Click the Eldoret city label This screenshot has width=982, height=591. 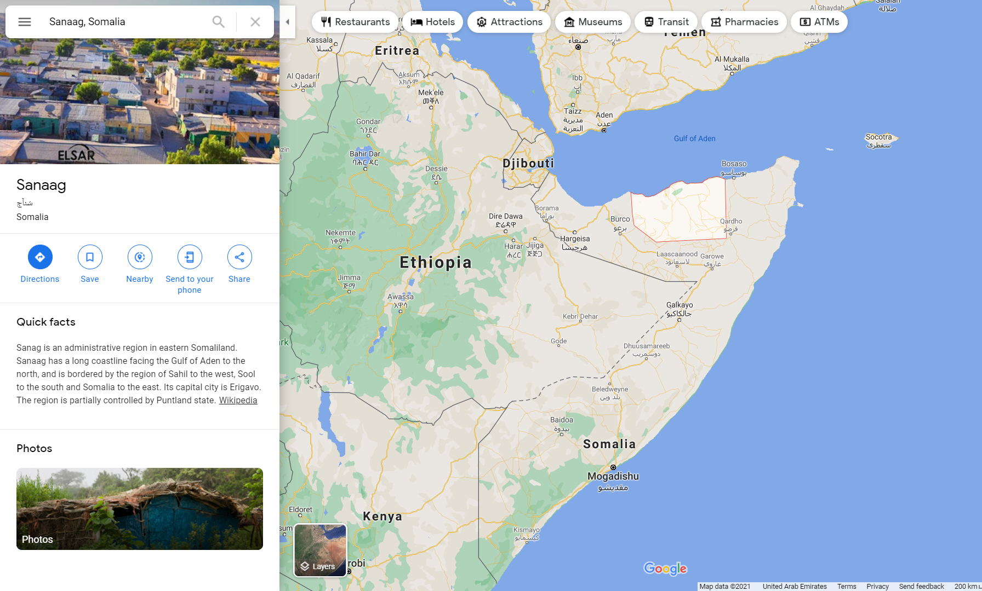(x=300, y=509)
